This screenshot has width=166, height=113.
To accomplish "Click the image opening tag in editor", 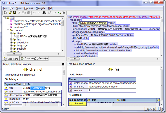I will click(x=77, y=41).
